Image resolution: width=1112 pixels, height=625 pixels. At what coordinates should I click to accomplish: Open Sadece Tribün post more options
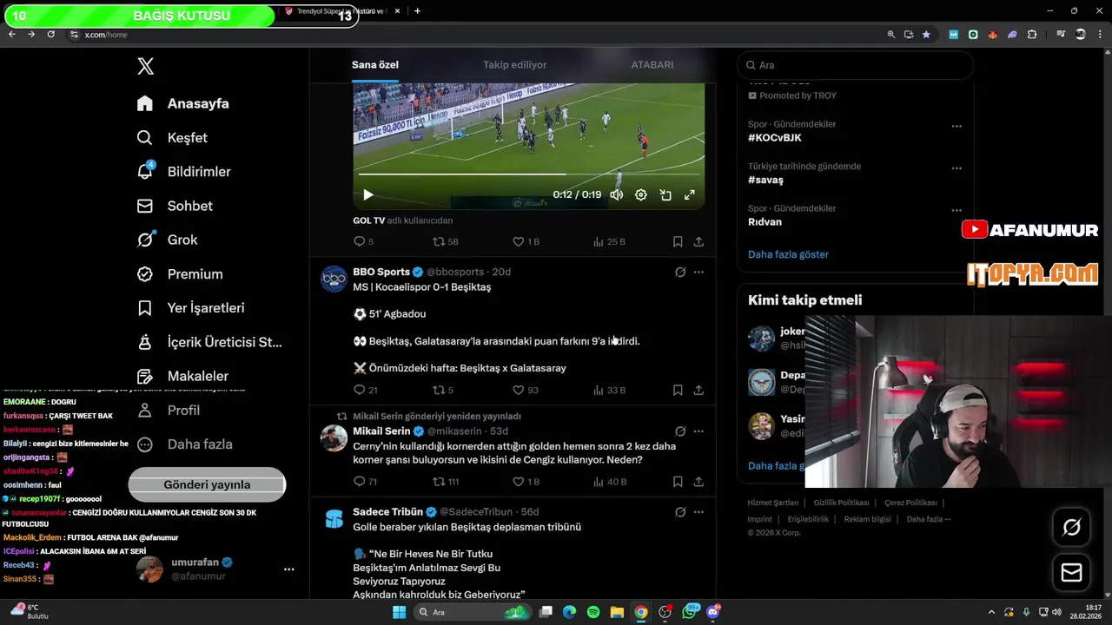pyautogui.click(x=698, y=512)
